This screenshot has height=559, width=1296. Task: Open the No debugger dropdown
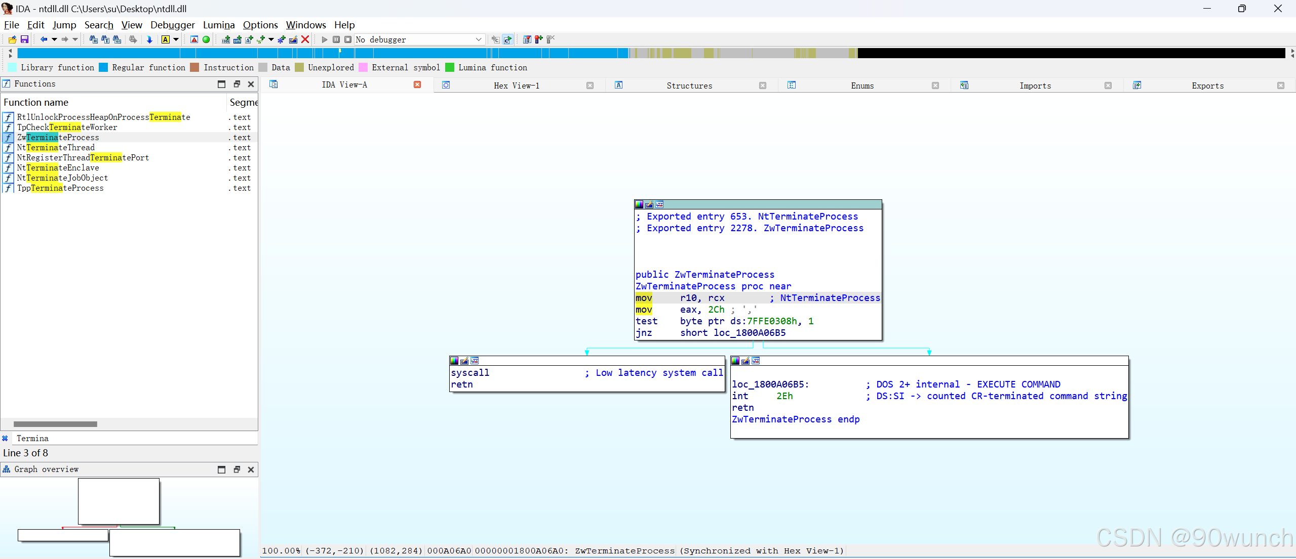478,39
